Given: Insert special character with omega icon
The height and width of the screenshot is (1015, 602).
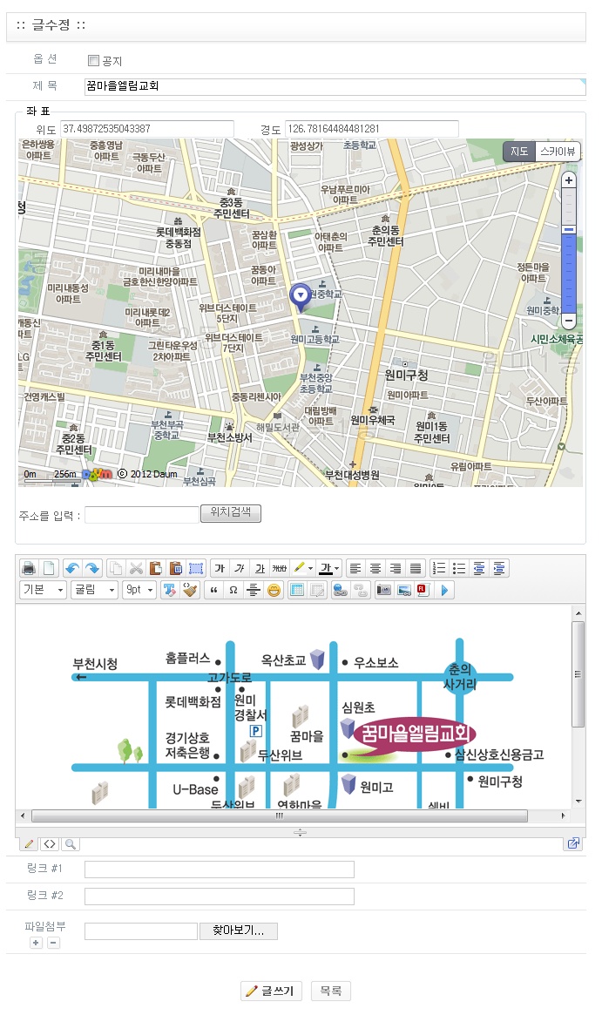Looking at the screenshot, I should pyautogui.click(x=233, y=590).
